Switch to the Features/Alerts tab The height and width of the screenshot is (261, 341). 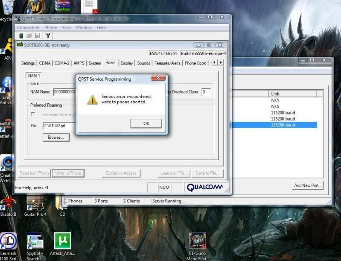coord(167,63)
